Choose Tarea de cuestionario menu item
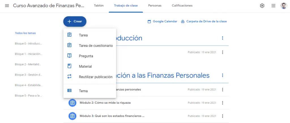 (x=90, y=46)
